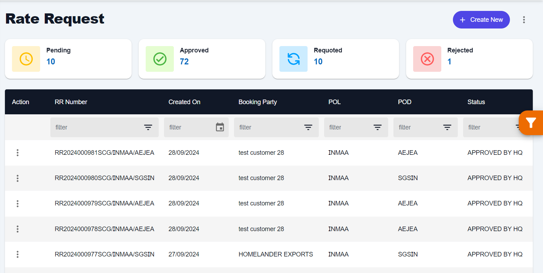The height and width of the screenshot is (273, 543).
Task: Select RR2024000977SCG/INMAA/SGSIN cell
Action: pos(105,254)
